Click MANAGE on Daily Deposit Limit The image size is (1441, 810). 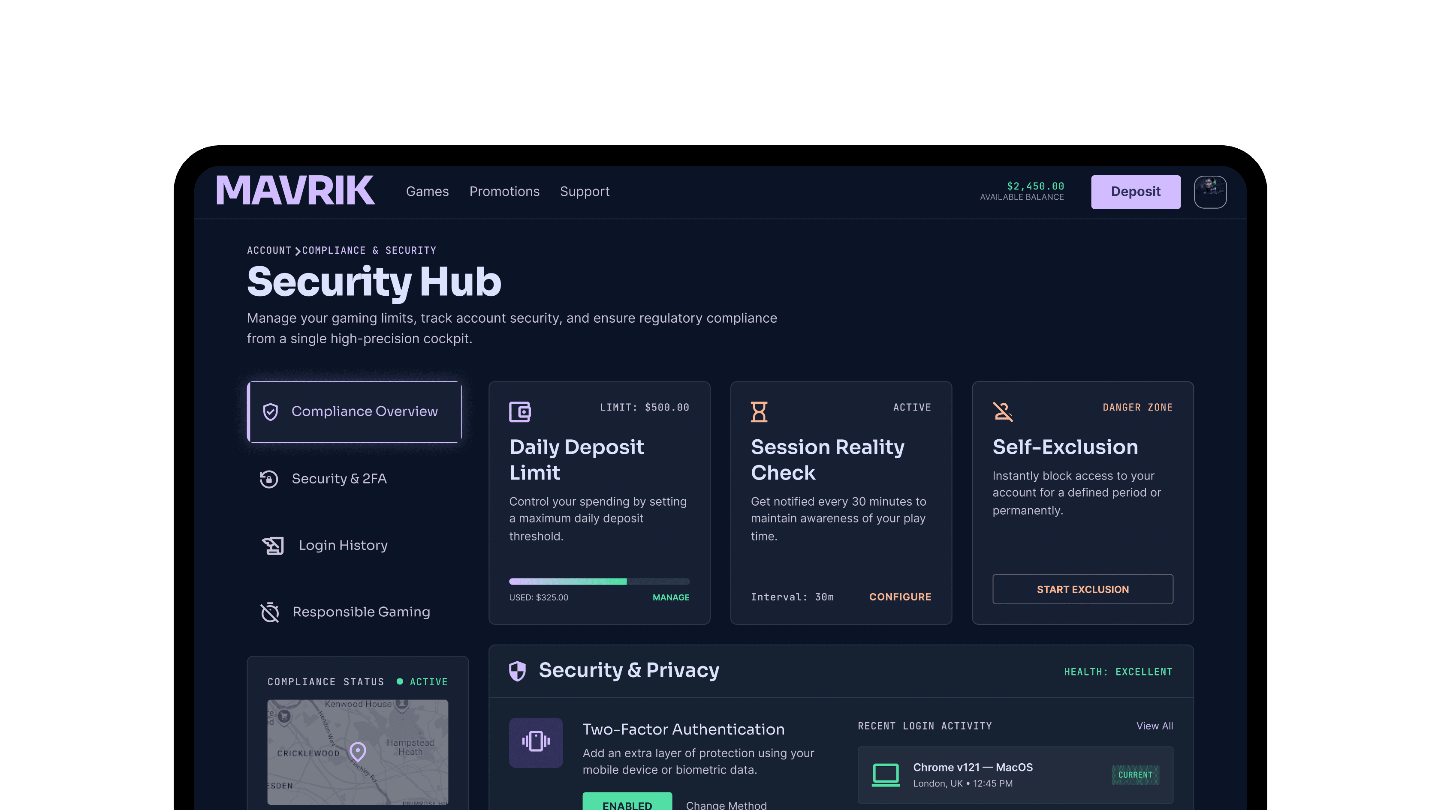pos(671,597)
